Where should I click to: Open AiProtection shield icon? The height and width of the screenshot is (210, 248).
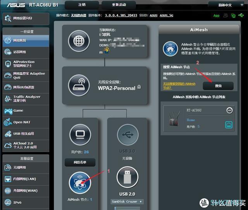click(x=8, y=64)
